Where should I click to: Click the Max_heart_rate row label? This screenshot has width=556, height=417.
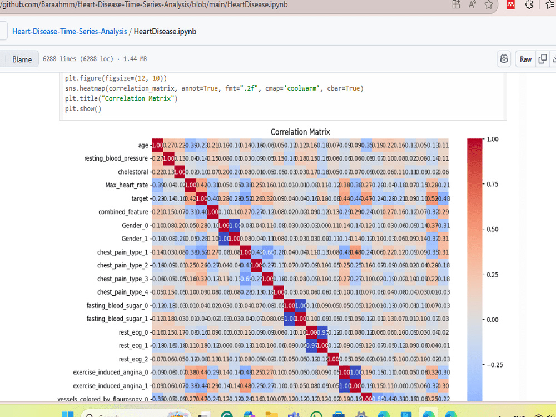click(127, 185)
